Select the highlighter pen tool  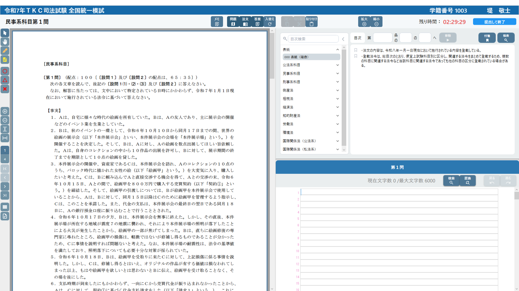pos(5,51)
